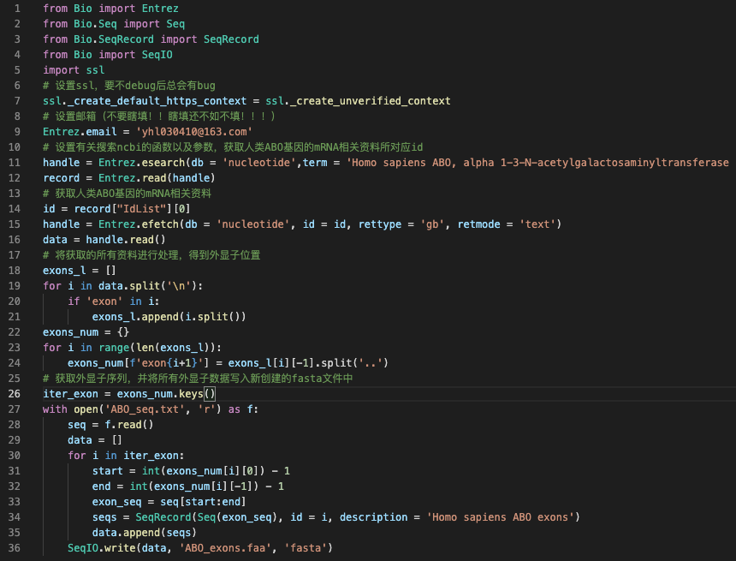Image resolution: width=736 pixels, height=561 pixels.
Task: Click data.append(seqs) on line 35
Action: click(144, 533)
